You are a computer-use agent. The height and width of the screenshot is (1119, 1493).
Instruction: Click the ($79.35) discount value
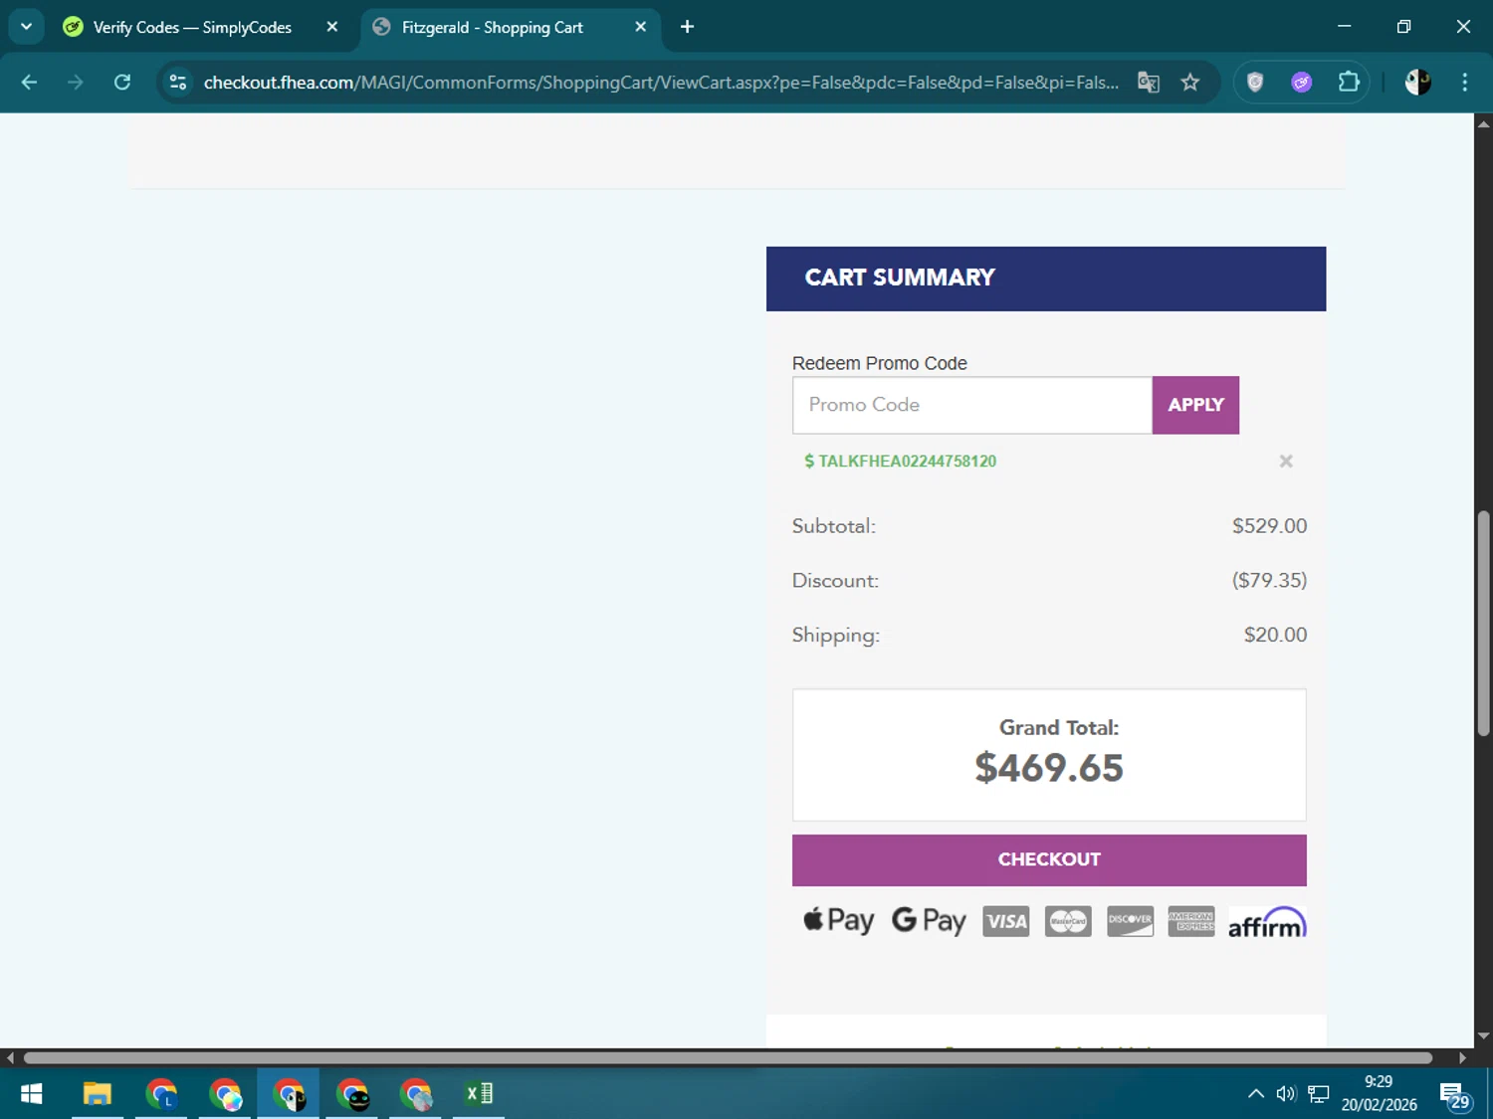(x=1269, y=580)
